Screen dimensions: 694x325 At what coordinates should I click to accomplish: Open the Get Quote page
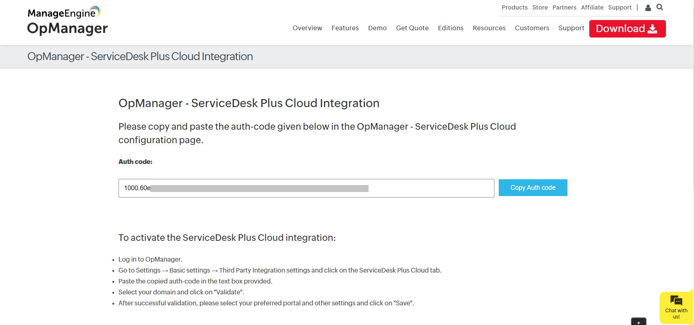pos(412,28)
